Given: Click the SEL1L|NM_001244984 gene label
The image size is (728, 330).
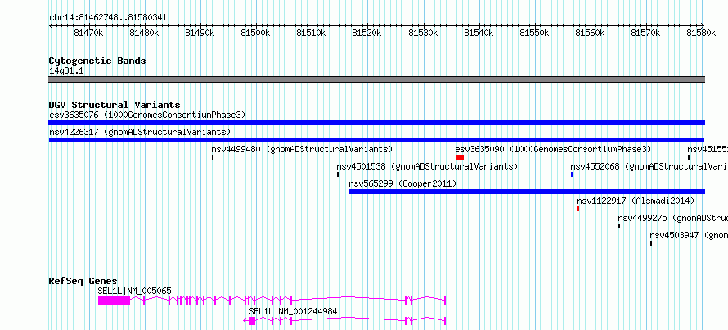Looking at the screenshot, I should pyautogui.click(x=293, y=311).
